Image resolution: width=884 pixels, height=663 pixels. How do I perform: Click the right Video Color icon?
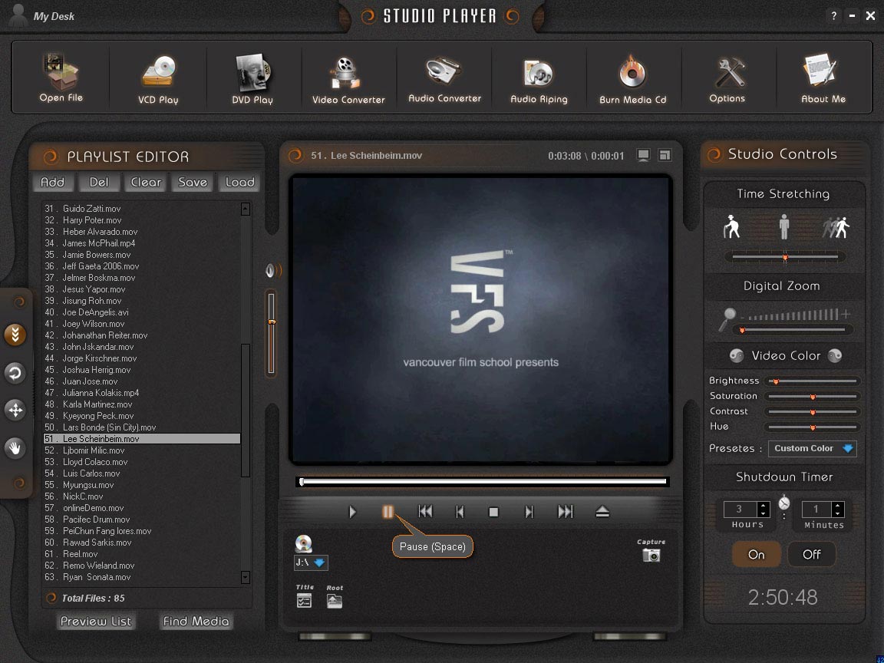click(835, 356)
